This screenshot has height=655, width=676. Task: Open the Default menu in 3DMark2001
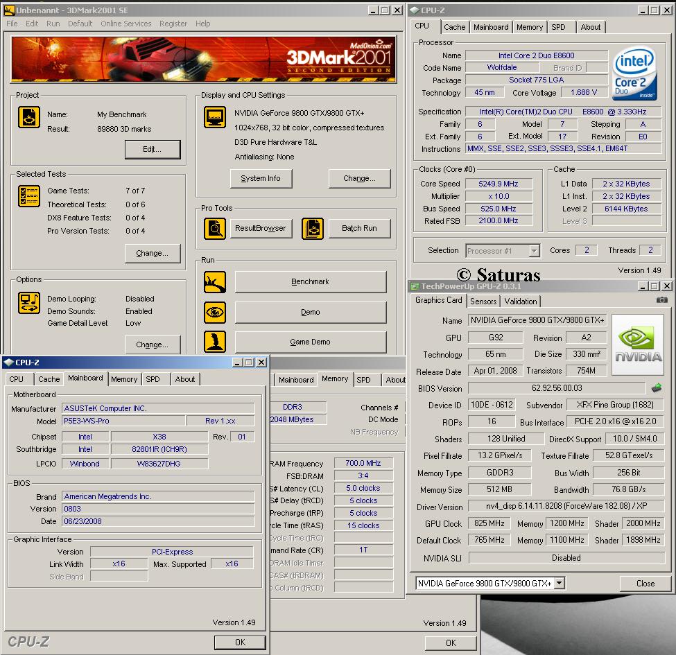click(80, 24)
